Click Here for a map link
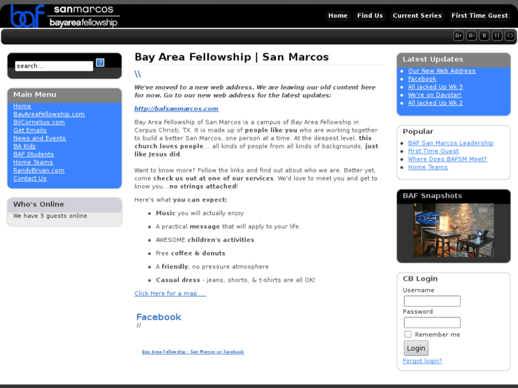Screen dimensions: 518x388 [170, 293]
